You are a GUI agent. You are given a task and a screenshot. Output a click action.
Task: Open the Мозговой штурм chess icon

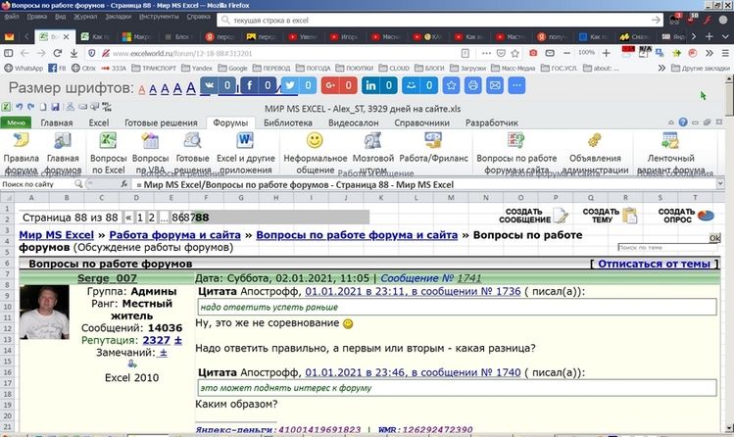pyautogui.click(x=372, y=140)
